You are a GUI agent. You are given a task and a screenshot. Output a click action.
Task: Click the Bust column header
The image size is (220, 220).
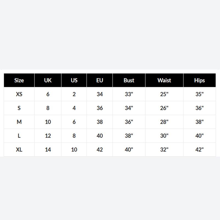[x=129, y=81]
